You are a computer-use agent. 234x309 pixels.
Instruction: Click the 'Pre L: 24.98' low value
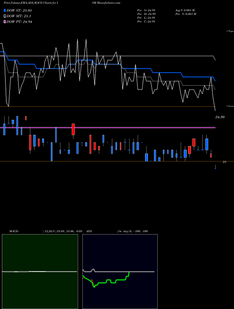(146, 18)
